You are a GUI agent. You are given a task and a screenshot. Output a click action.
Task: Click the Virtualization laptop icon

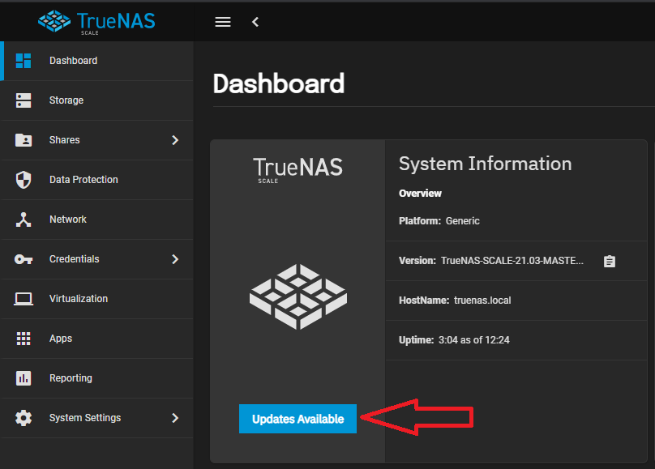[24, 299]
